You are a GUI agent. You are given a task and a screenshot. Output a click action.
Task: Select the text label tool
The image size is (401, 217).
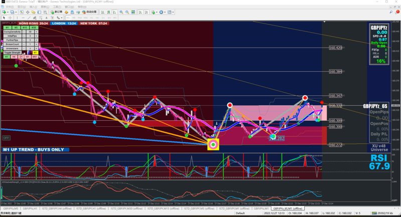pyautogui.click(x=52, y=18)
